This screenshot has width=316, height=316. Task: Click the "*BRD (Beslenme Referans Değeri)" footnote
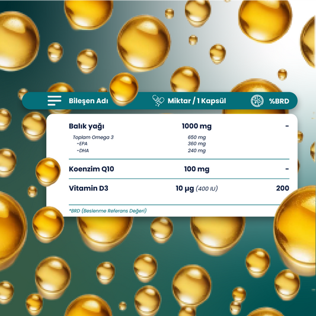click(x=108, y=211)
